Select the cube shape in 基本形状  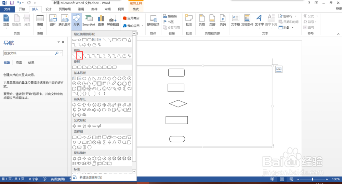[x=74, y=88]
